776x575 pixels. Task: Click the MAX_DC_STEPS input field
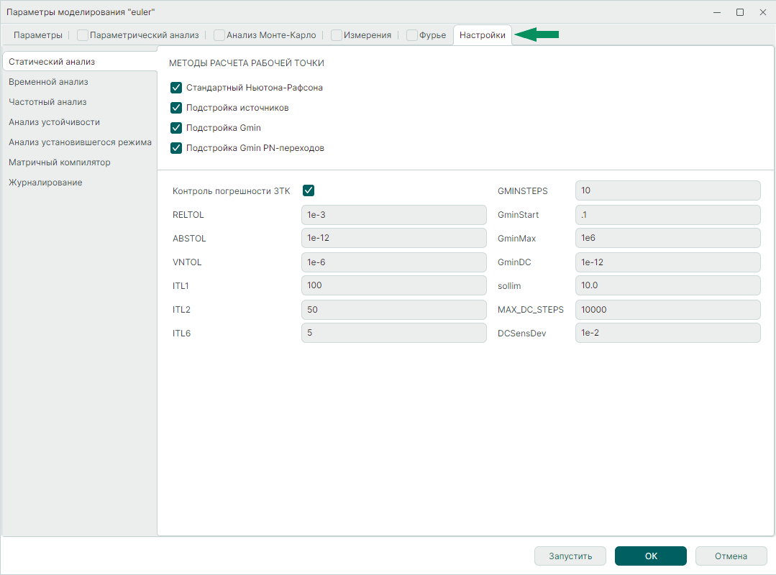[667, 310]
